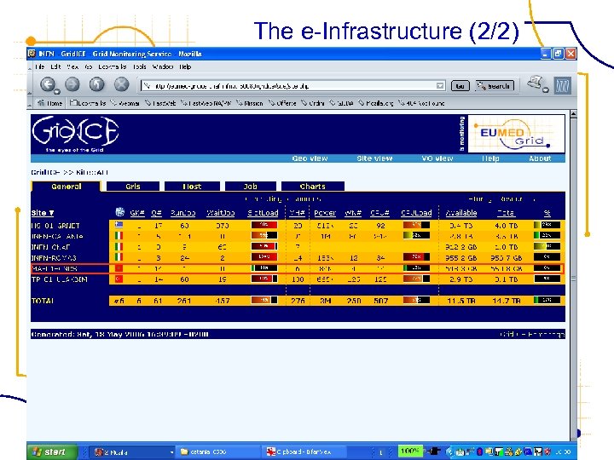Click the storage percent bar in the GRNET row
Screen dimensions: 614x460
pos(547,225)
